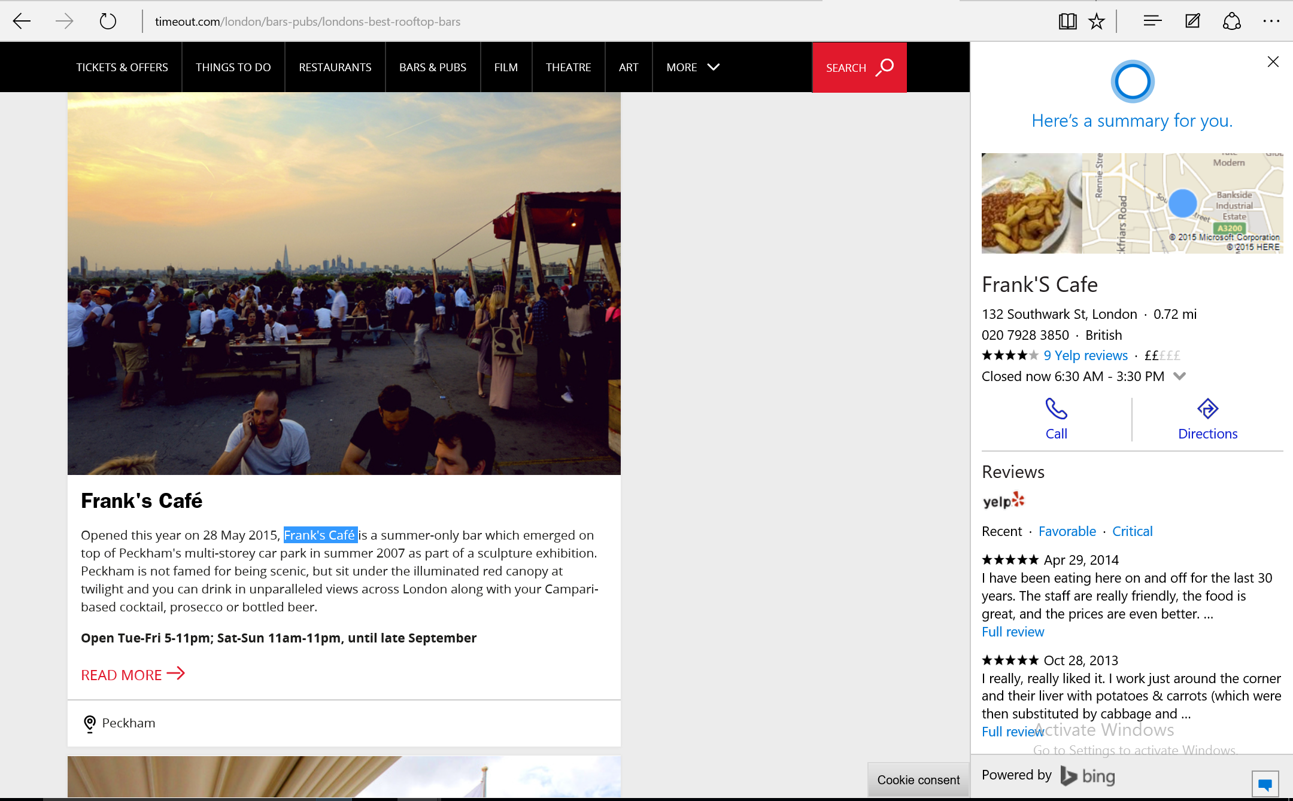Click the Peckham location pin icon

[x=90, y=724]
